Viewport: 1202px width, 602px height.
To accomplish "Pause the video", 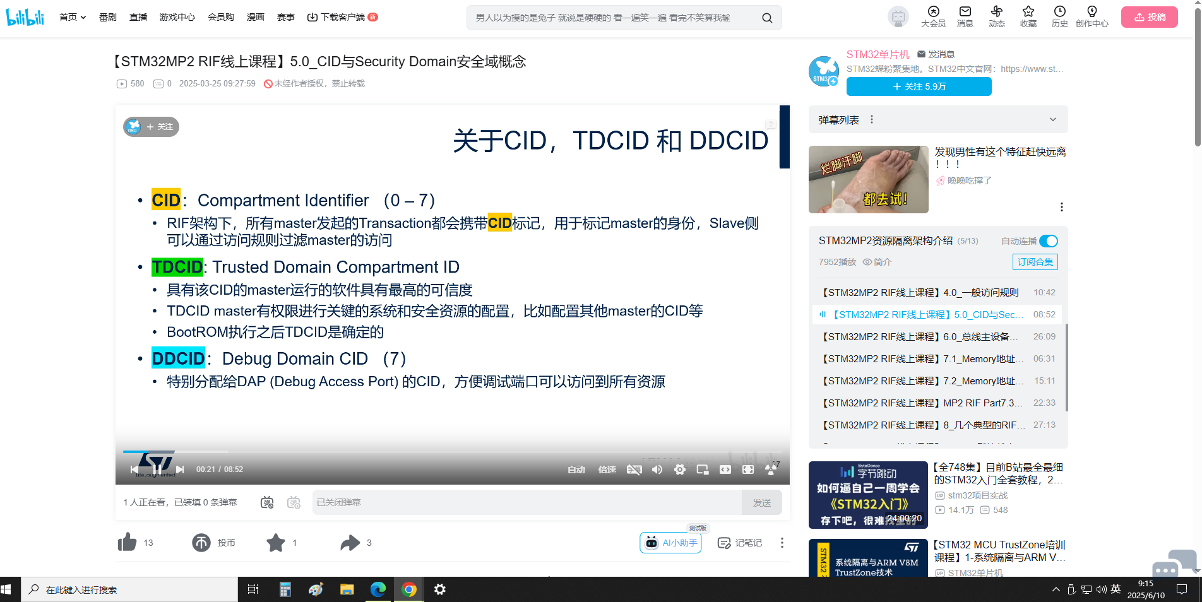I will 157,469.
